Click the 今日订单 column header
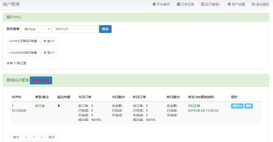This screenshot has height=142, width=273. 85,97
